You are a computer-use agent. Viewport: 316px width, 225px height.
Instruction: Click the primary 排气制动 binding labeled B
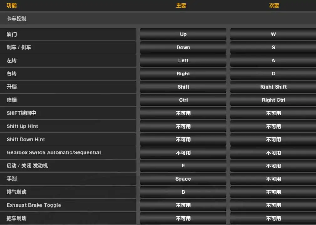tap(183, 192)
